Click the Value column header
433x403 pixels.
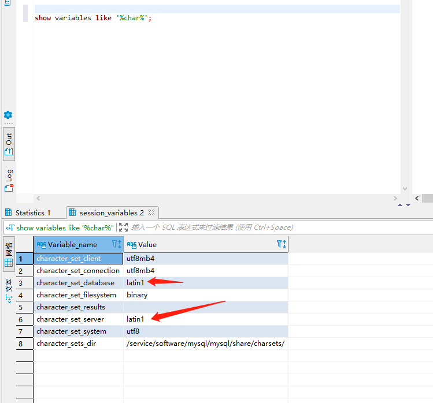(x=205, y=244)
